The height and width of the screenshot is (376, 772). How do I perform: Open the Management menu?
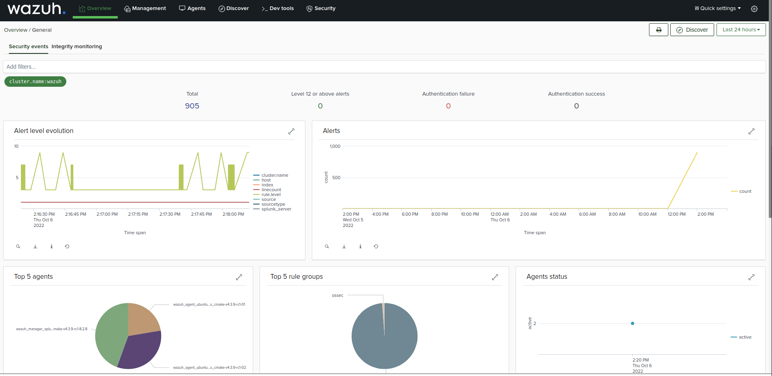[145, 8]
